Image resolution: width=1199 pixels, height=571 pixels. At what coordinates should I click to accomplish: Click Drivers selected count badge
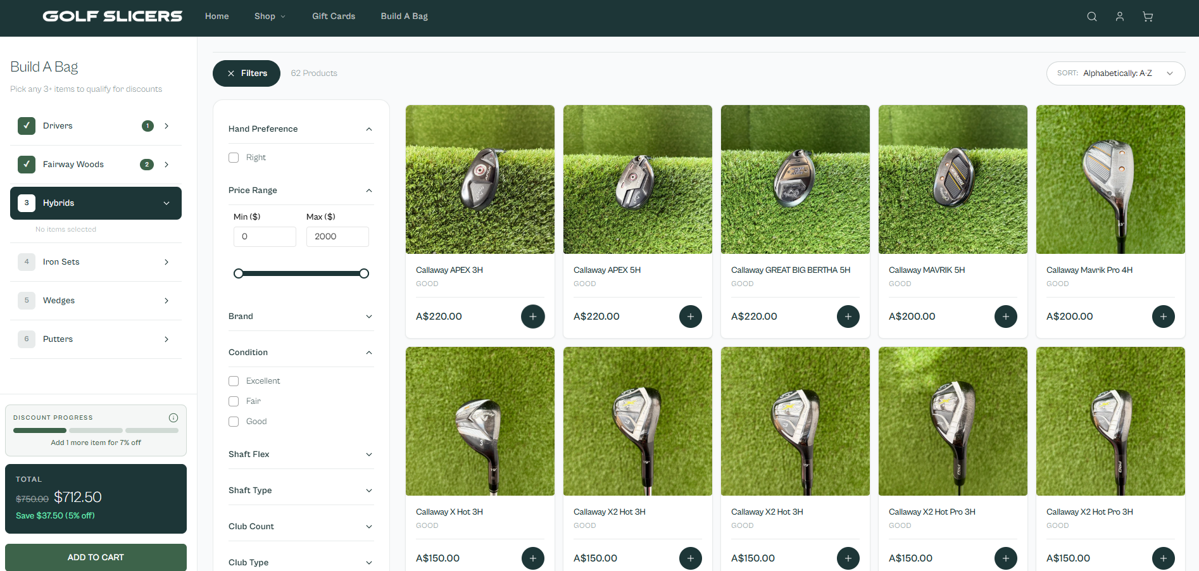[x=148, y=126]
